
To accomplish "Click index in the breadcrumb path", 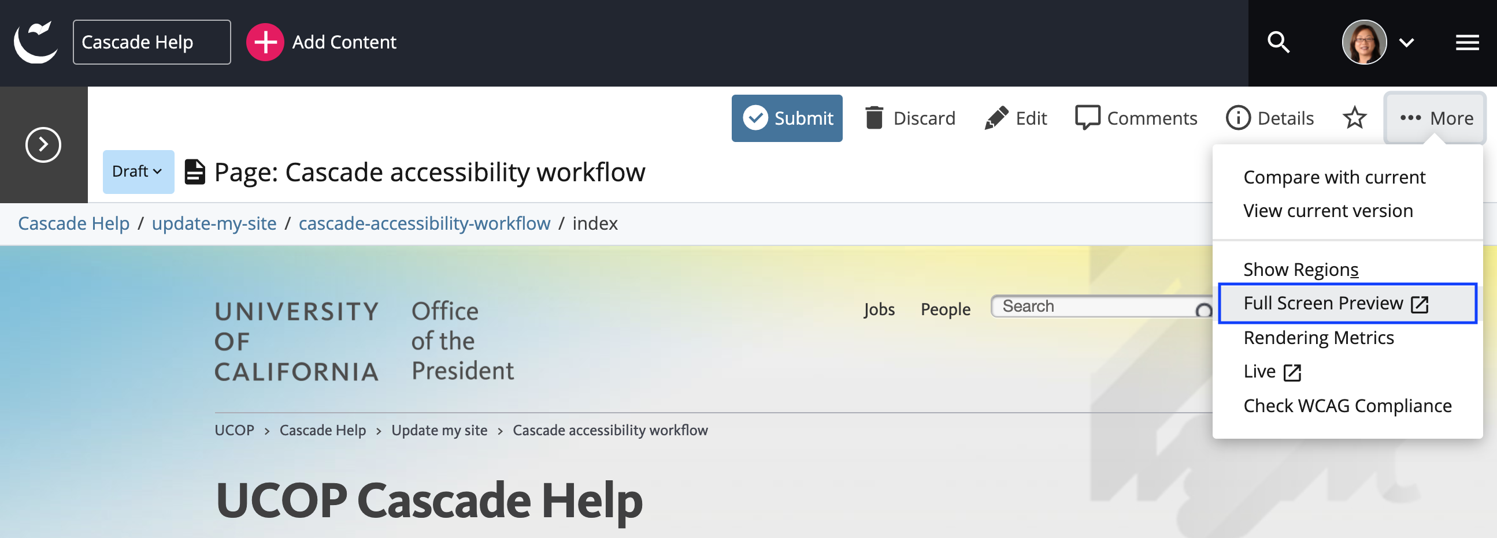I will 595,223.
